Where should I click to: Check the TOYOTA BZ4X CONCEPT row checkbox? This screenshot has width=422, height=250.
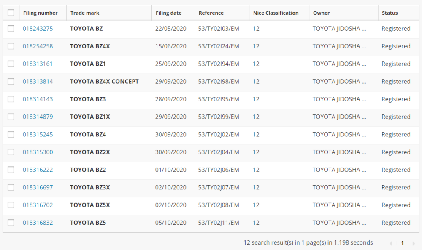[11, 81]
